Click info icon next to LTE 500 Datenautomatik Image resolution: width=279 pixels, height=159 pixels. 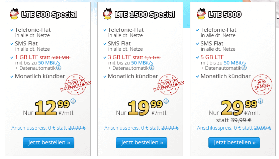point(59,68)
